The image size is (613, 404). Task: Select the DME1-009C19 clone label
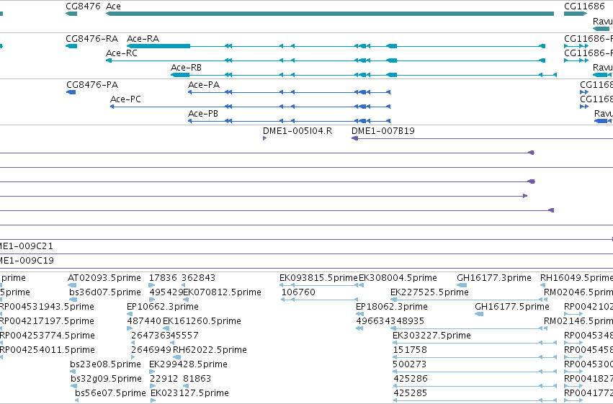click(27, 261)
